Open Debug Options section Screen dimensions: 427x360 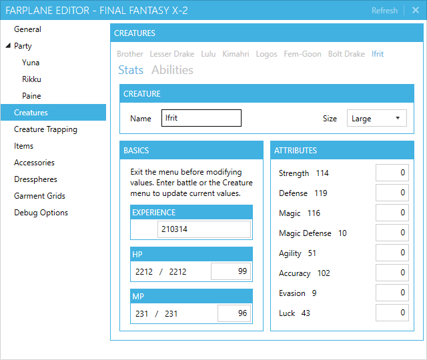coord(41,213)
